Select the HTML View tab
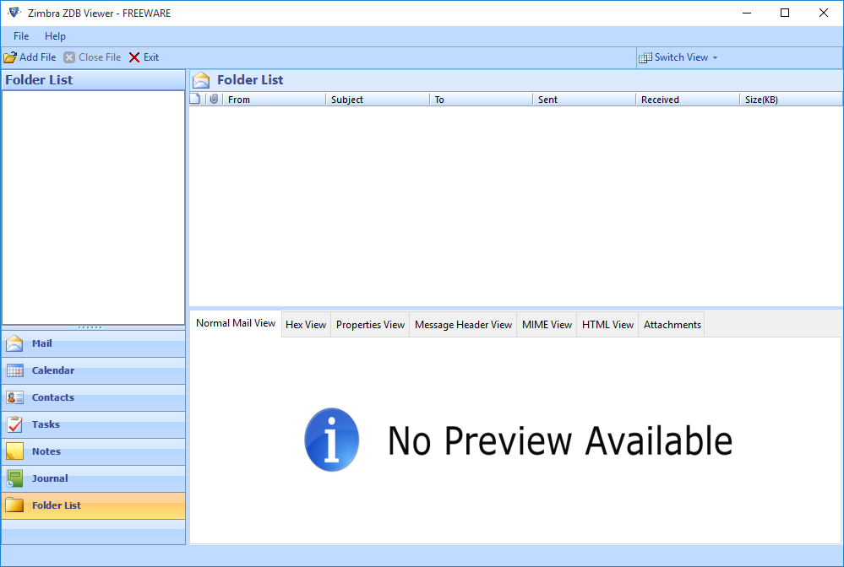Viewport: 844px width, 567px height. pyautogui.click(x=607, y=325)
